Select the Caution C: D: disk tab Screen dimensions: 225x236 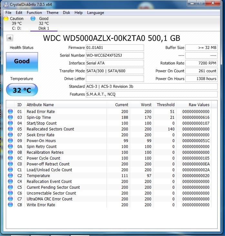tap(15, 23)
